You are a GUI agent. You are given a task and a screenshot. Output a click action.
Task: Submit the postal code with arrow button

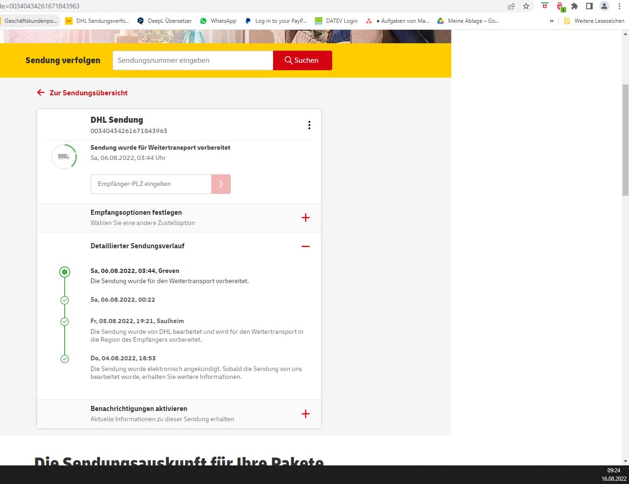(x=221, y=184)
